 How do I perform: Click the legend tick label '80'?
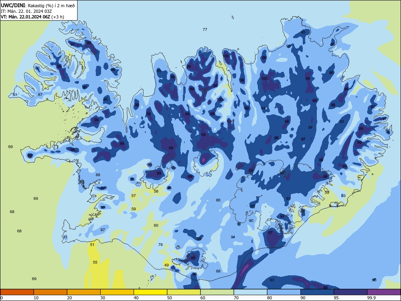tap(269, 298)
